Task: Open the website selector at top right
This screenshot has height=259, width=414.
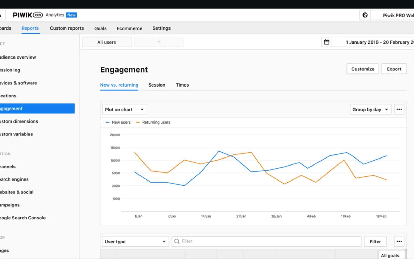Action: point(393,15)
